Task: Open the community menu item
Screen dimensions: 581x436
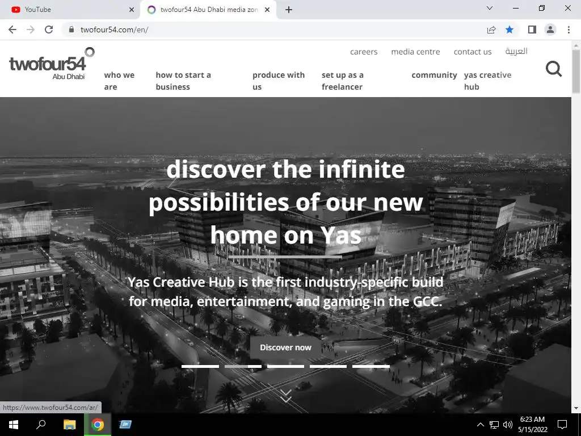Action: tap(434, 75)
